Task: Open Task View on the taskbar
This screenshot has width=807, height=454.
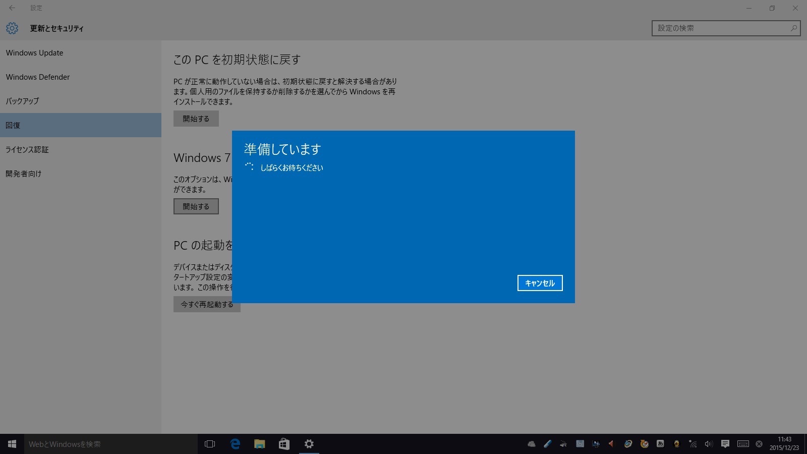Action: 210,444
